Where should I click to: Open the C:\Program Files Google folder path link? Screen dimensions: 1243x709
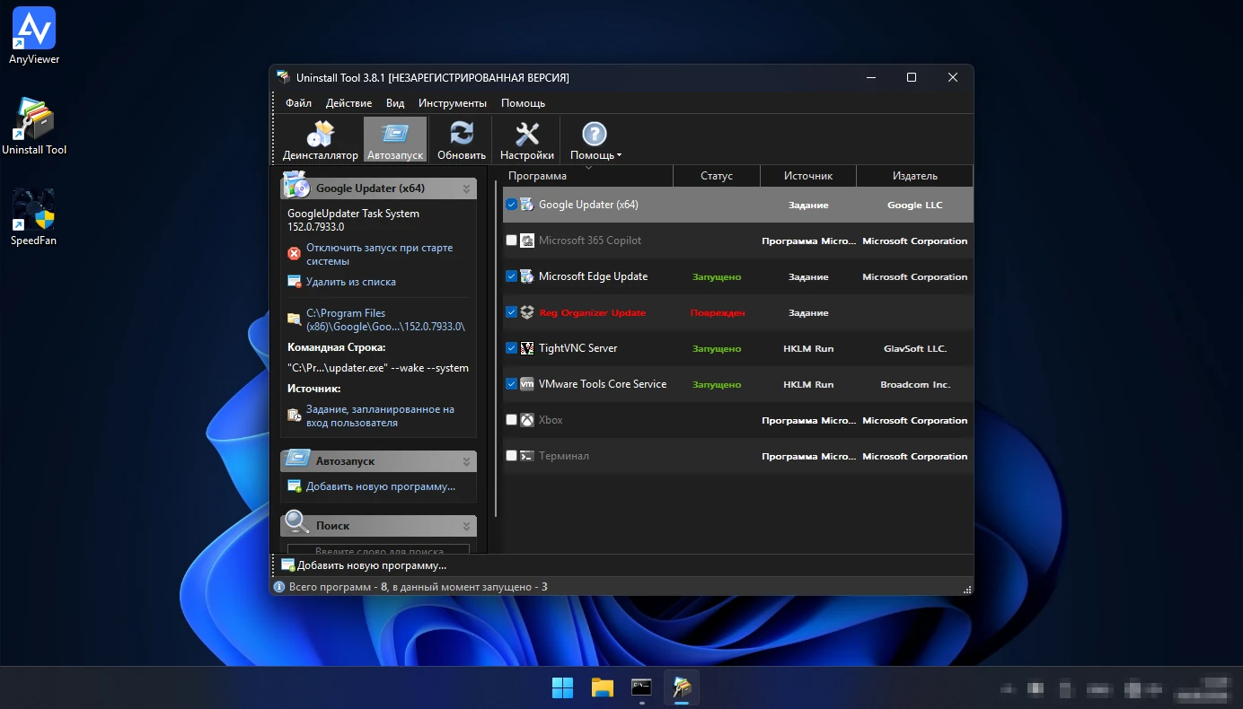pos(385,319)
